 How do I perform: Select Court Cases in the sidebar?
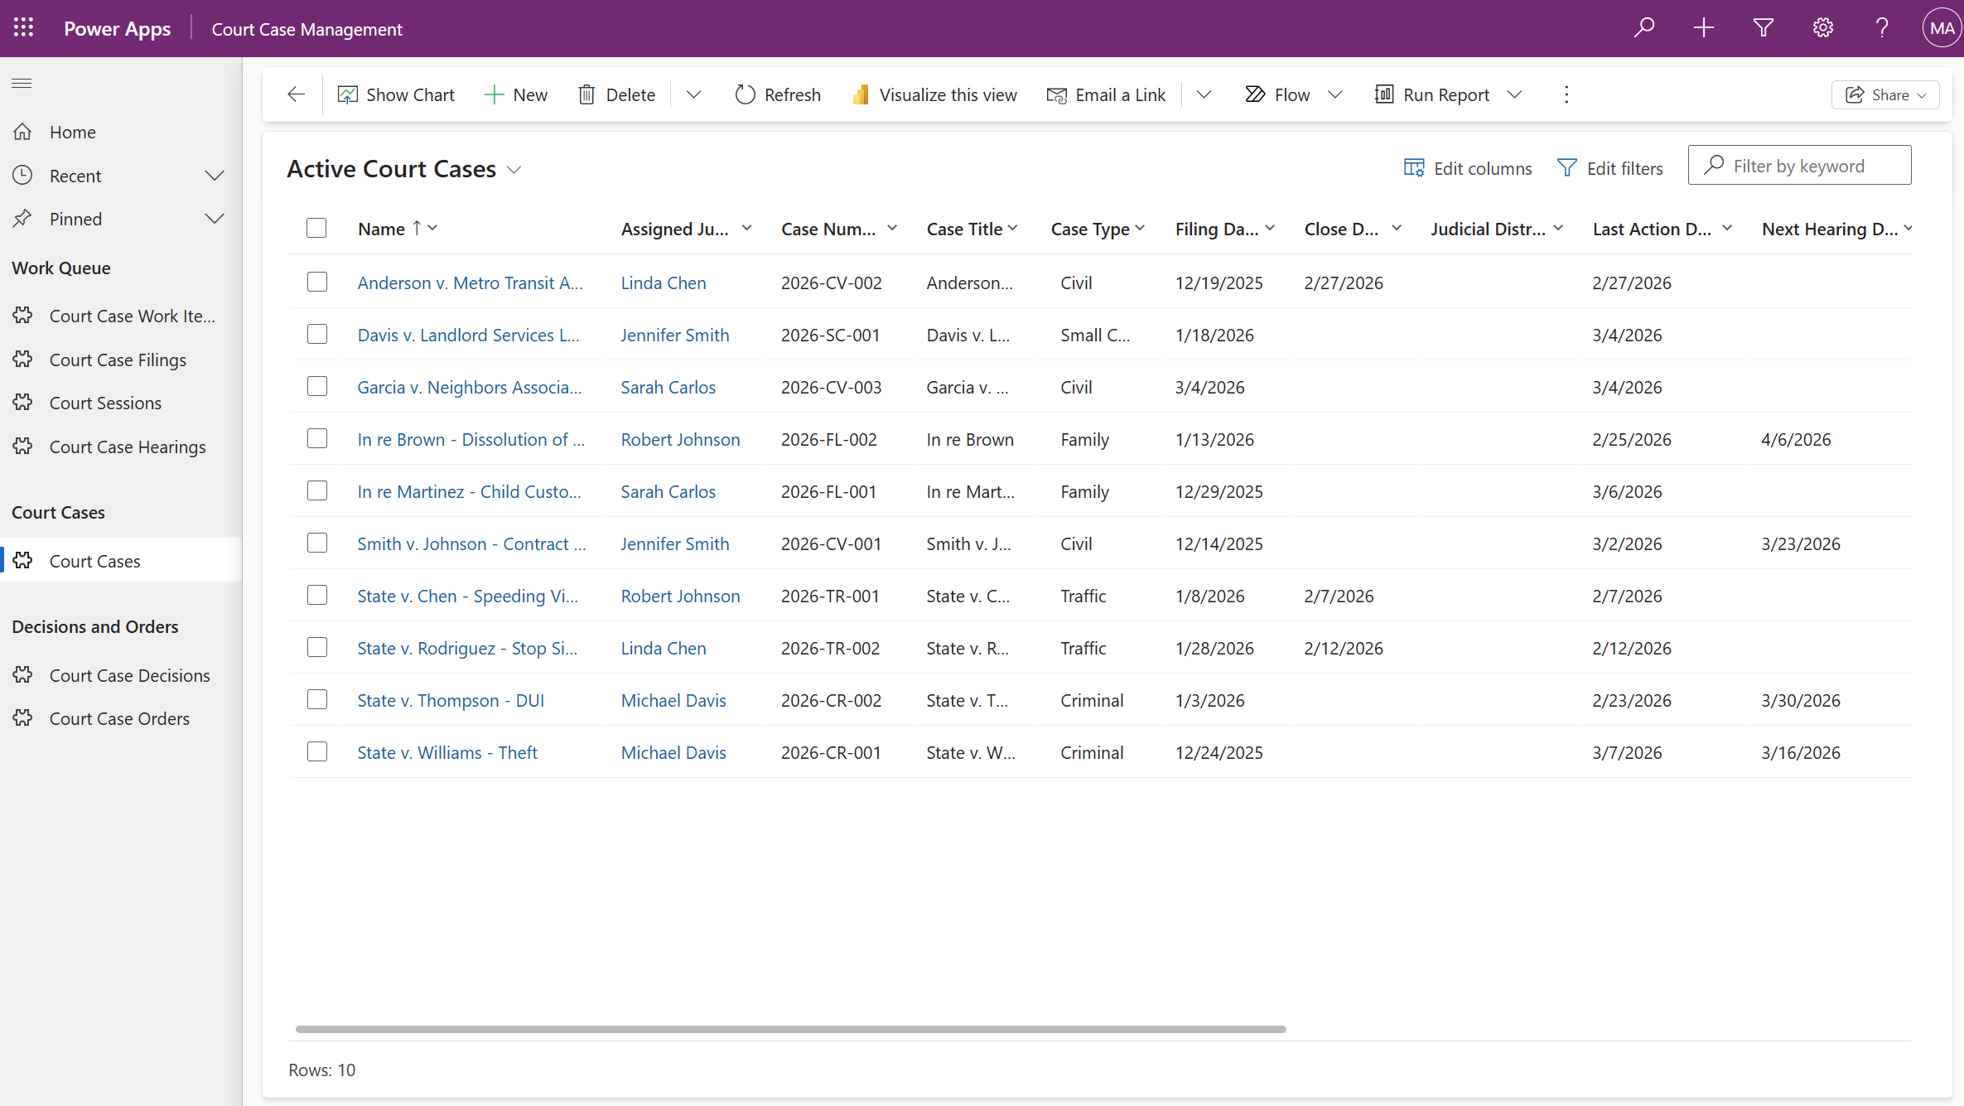click(121, 561)
